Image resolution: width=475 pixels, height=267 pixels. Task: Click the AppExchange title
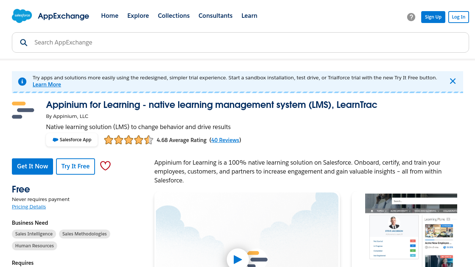[63, 16]
